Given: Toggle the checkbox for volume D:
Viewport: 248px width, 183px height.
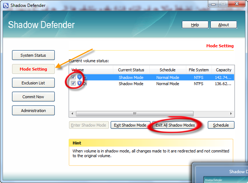Looking at the screenshot, I should (x=73, y=83).
